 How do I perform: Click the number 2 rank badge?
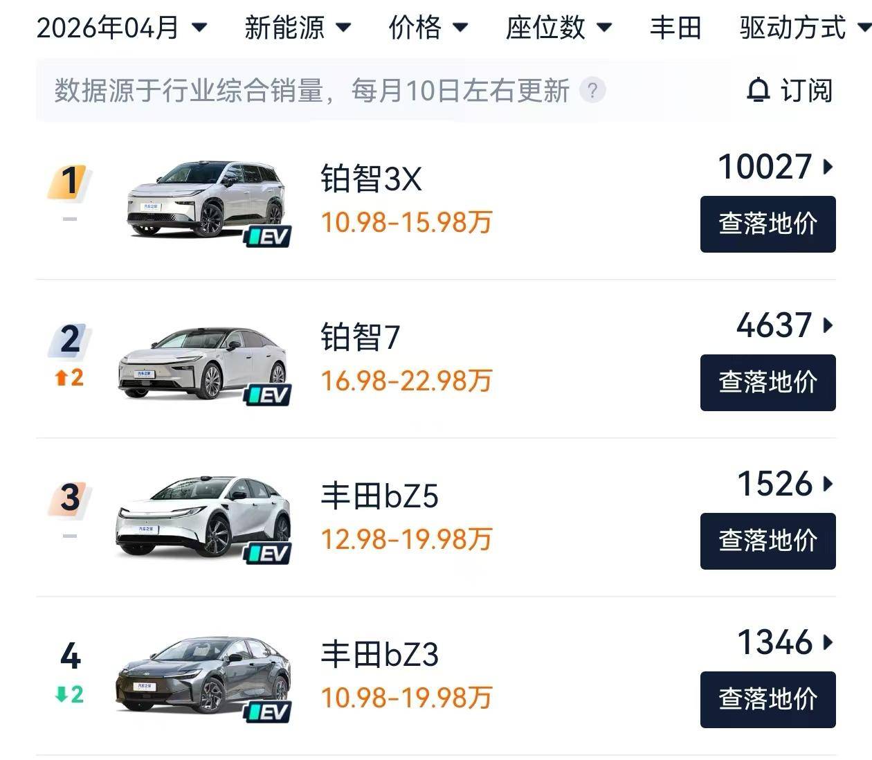69,340
